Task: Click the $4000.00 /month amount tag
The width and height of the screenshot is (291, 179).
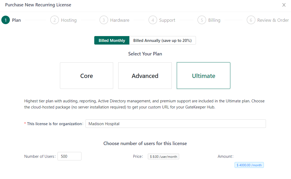Action: click(x=249, y=165)
